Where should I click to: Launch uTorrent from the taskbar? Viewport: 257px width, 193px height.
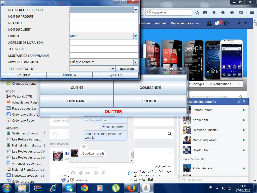[x=116, y=188]
